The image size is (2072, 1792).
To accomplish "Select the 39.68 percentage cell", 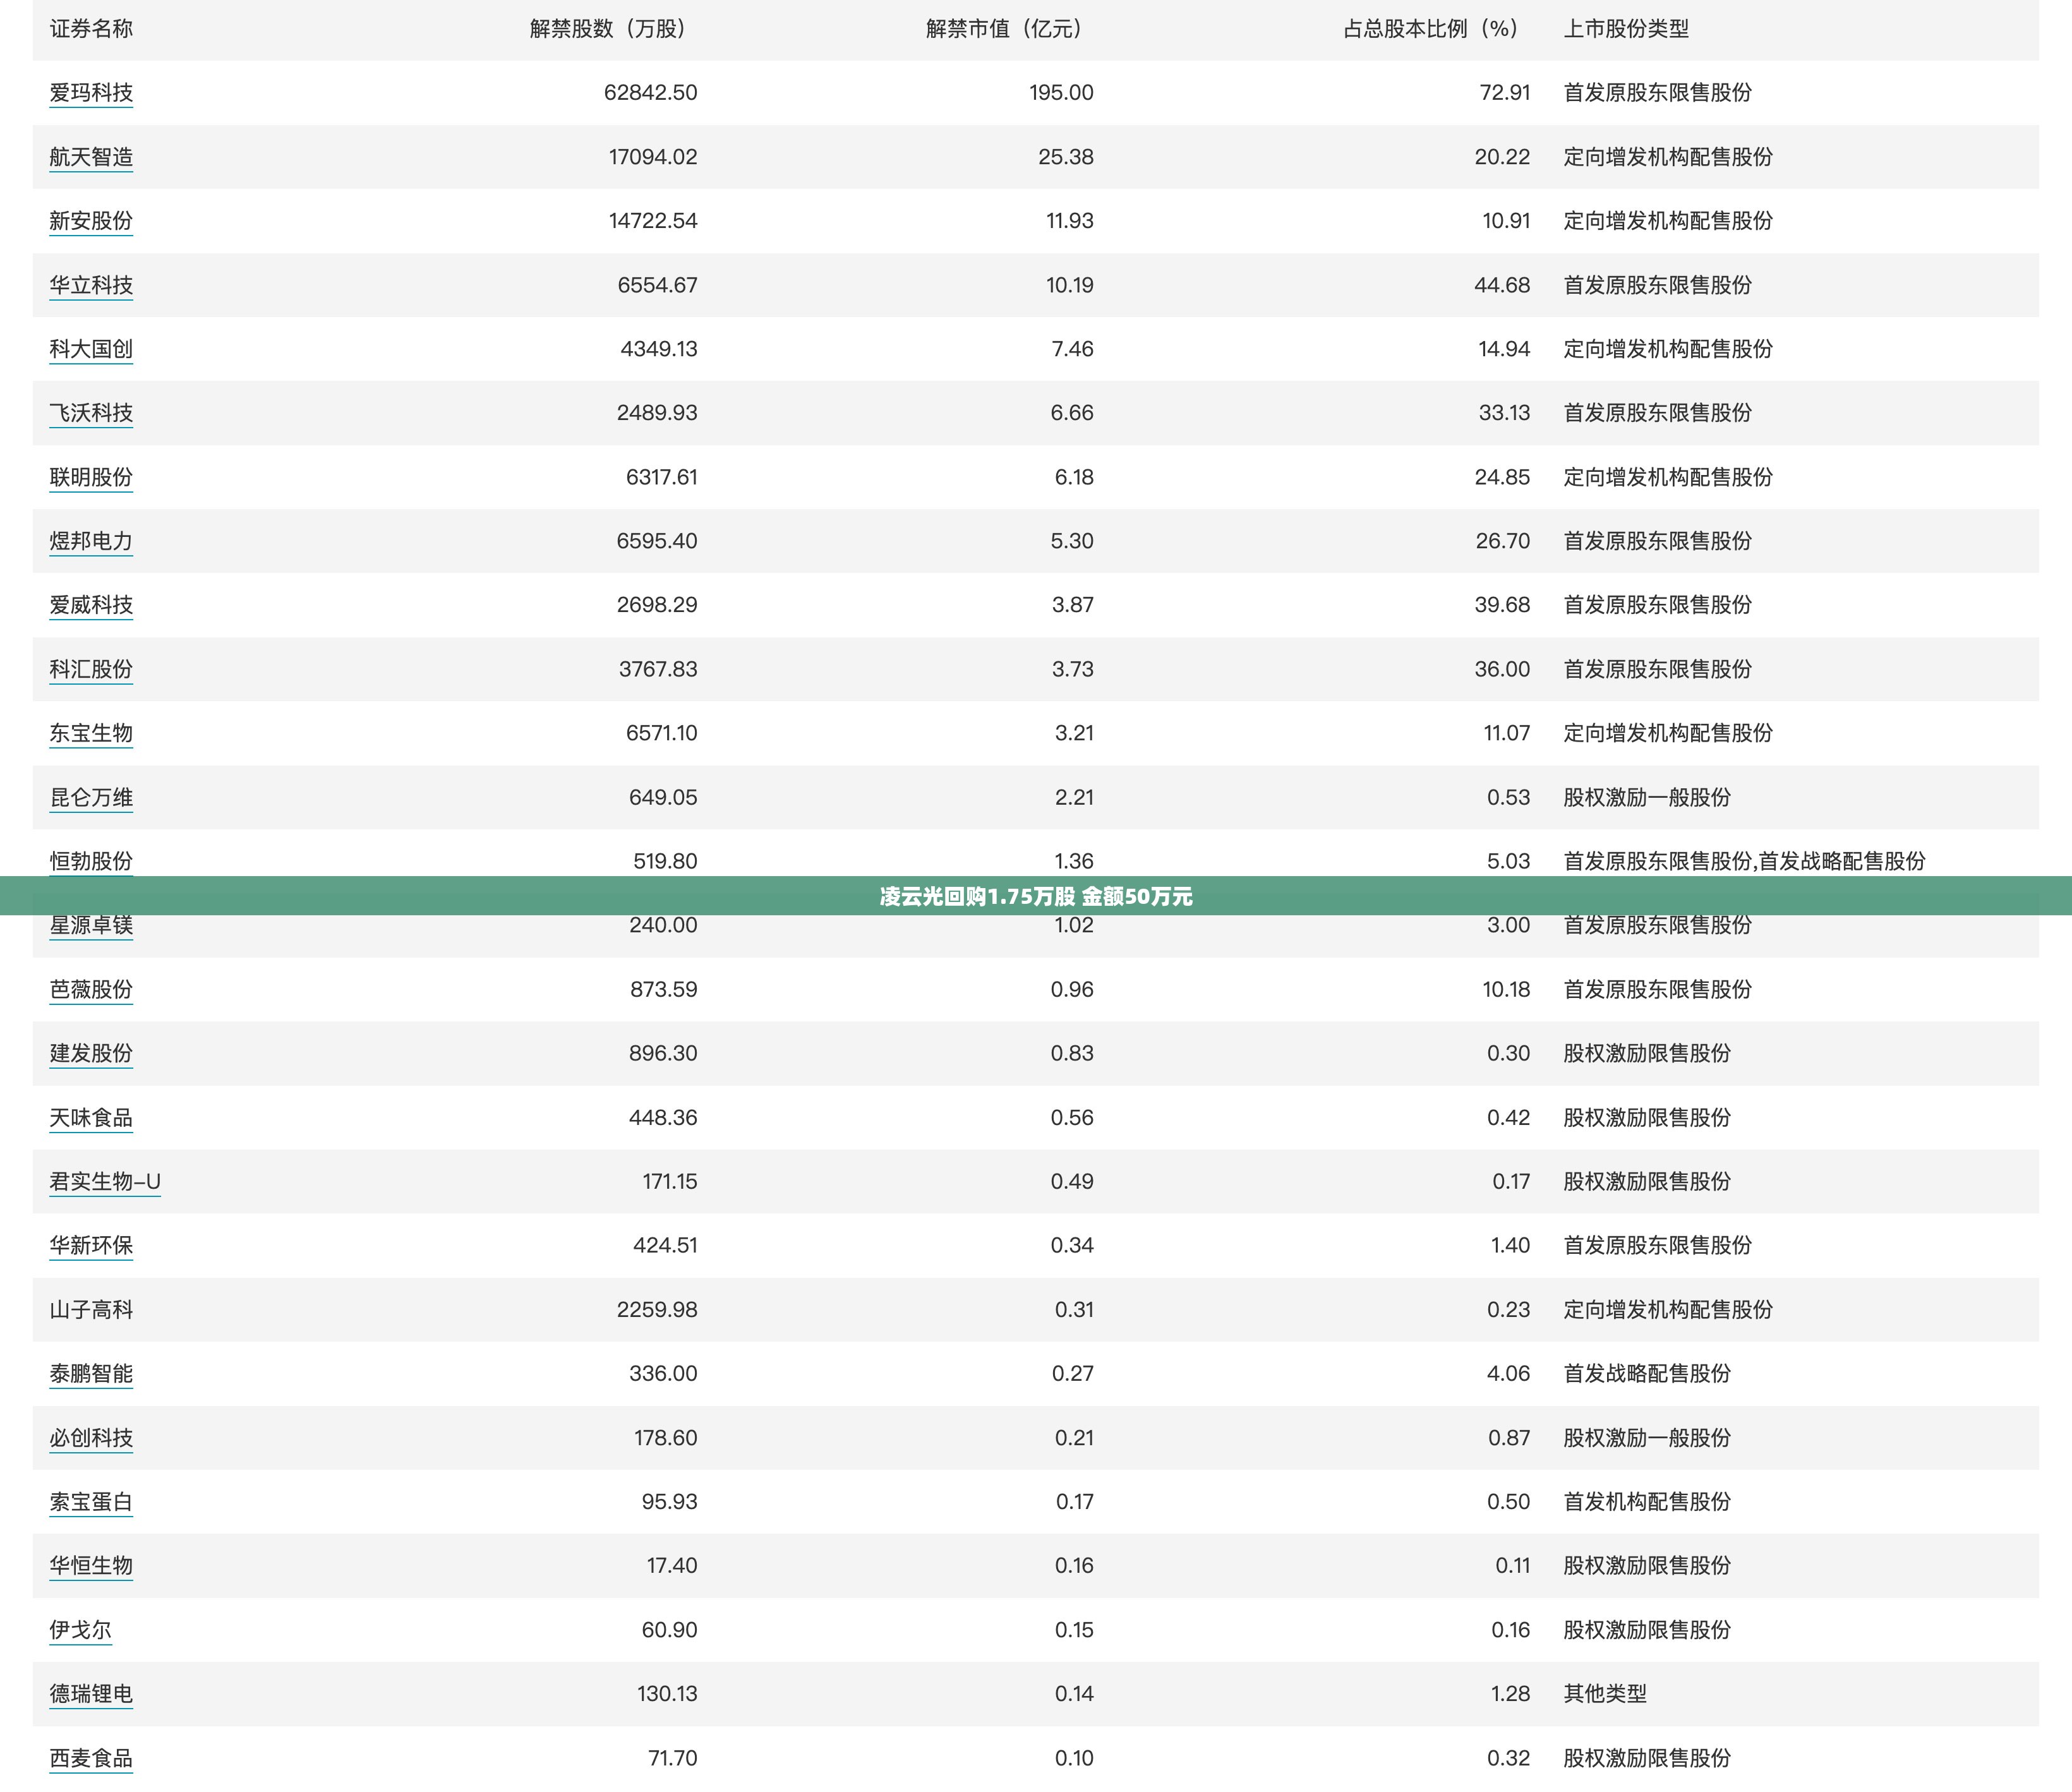I will (1502, 605).
